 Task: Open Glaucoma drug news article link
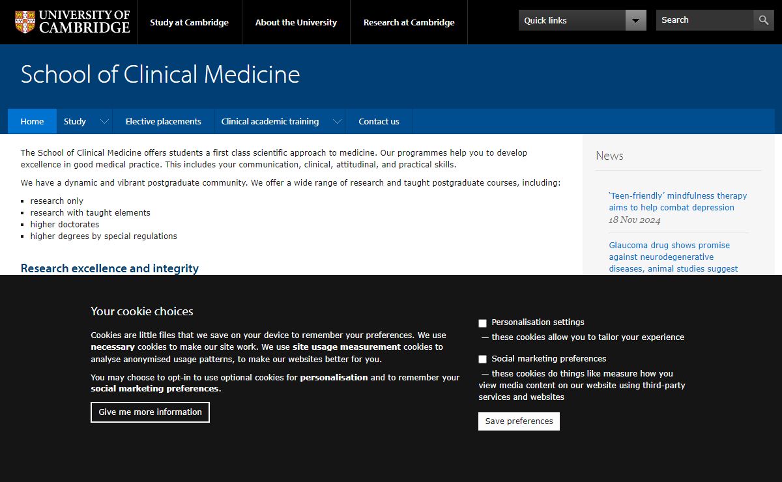tap(673, 257)
